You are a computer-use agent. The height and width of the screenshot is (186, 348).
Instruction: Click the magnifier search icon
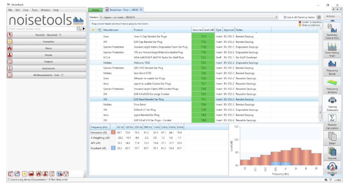pyautogui.click(x=79, y=29)
